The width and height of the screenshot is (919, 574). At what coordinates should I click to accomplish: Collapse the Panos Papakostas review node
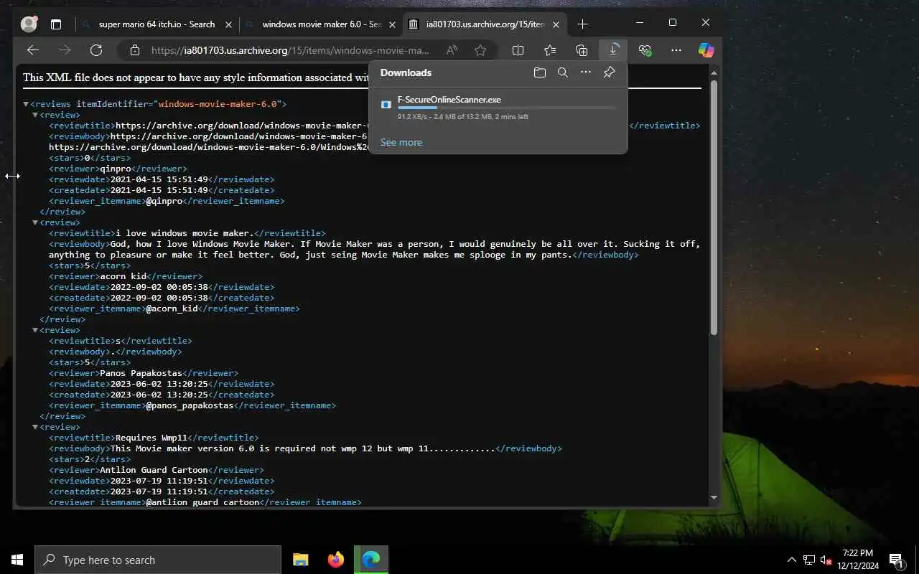click(35, 330)
